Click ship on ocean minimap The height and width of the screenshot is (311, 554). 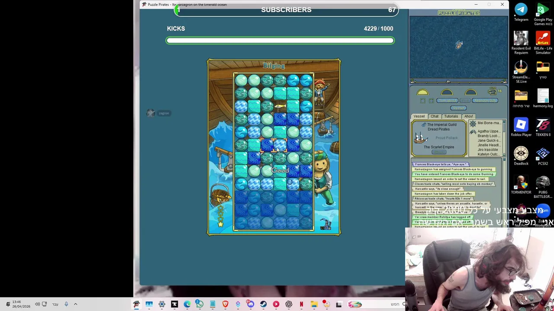pos(459,44)
